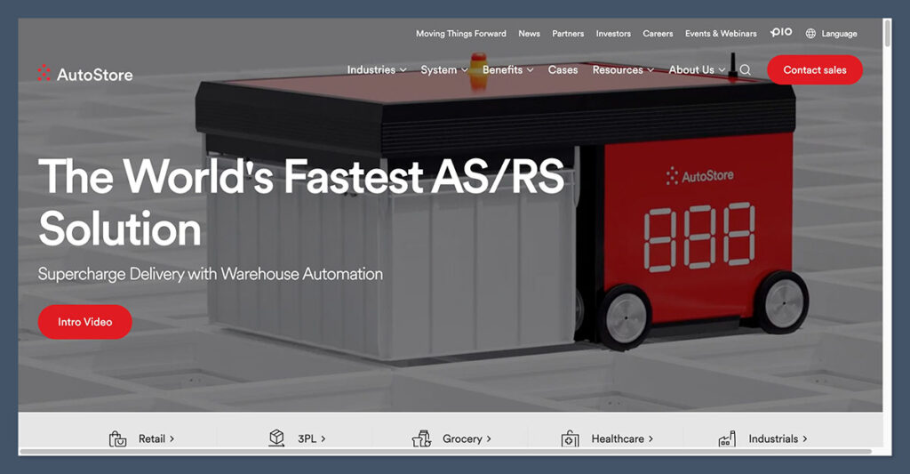Click the Contact sales button
The image size is (910, 474).
[815, 69]
